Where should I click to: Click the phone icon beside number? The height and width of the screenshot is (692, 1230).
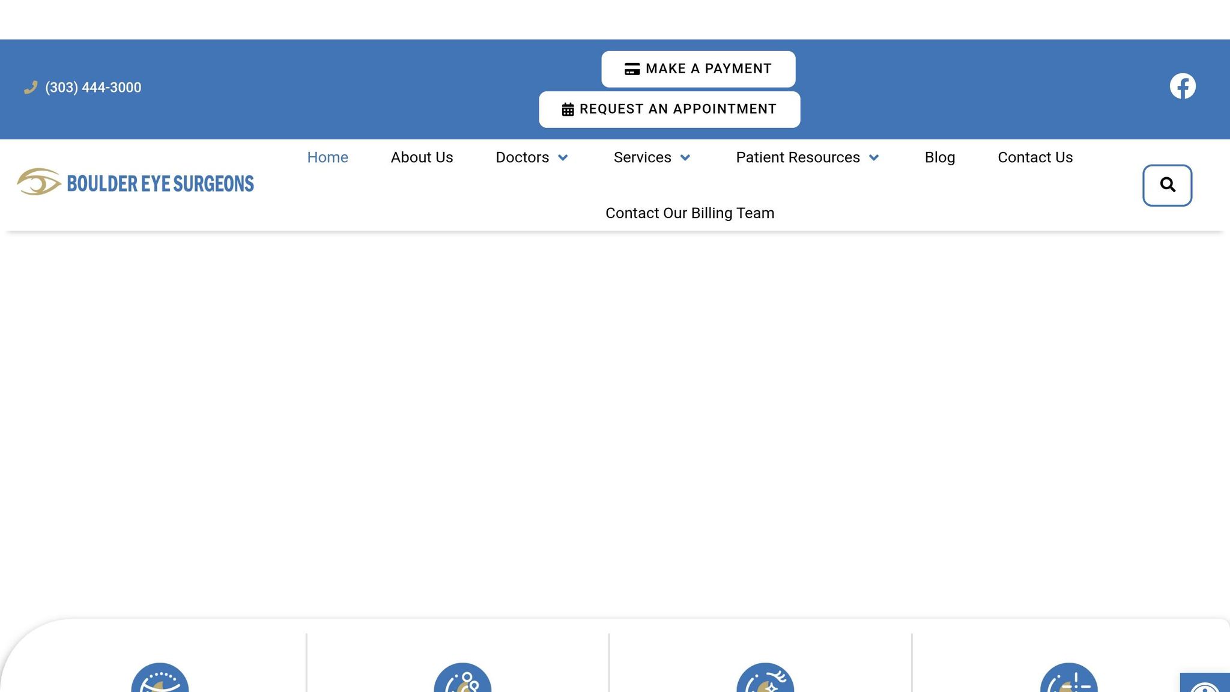tap(31, 88)
